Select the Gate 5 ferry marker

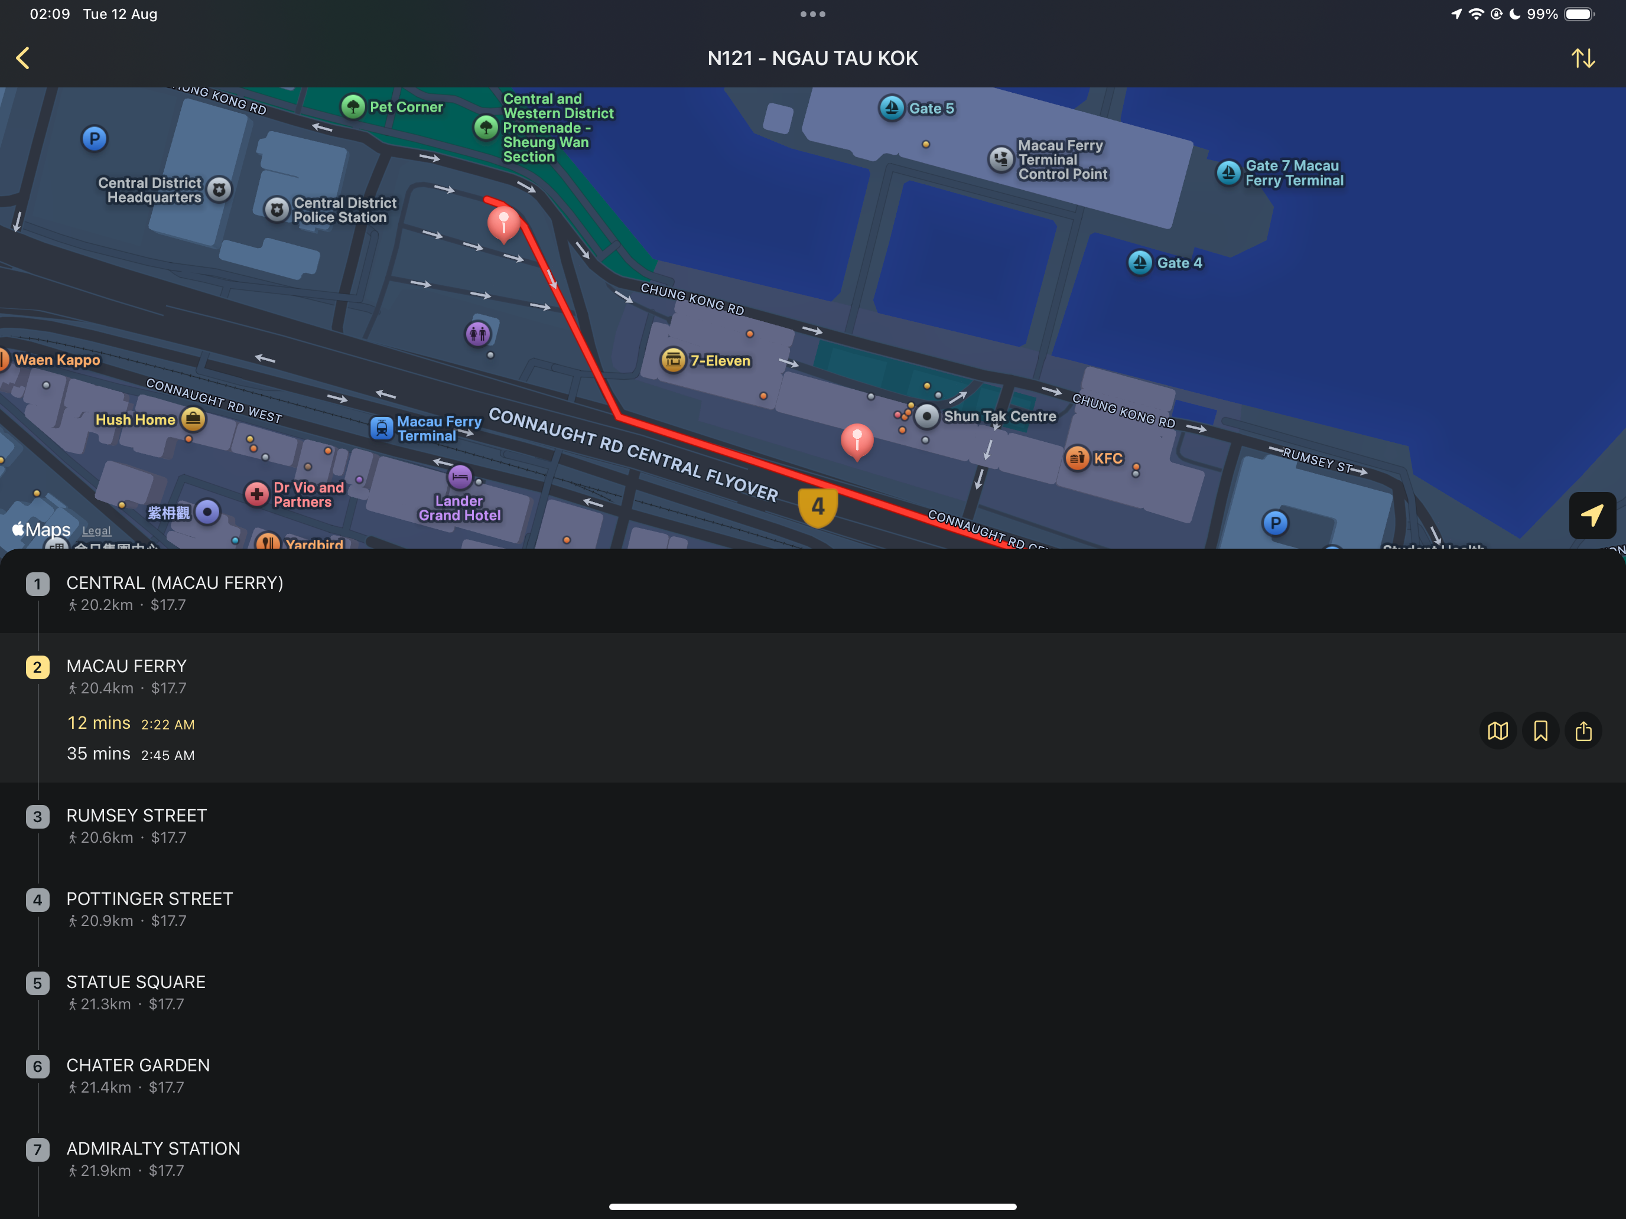click(x=891, y=108)
